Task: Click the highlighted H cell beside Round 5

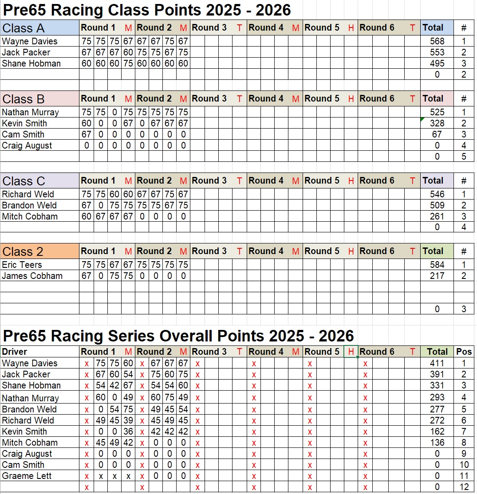Action: pos(351,352)
